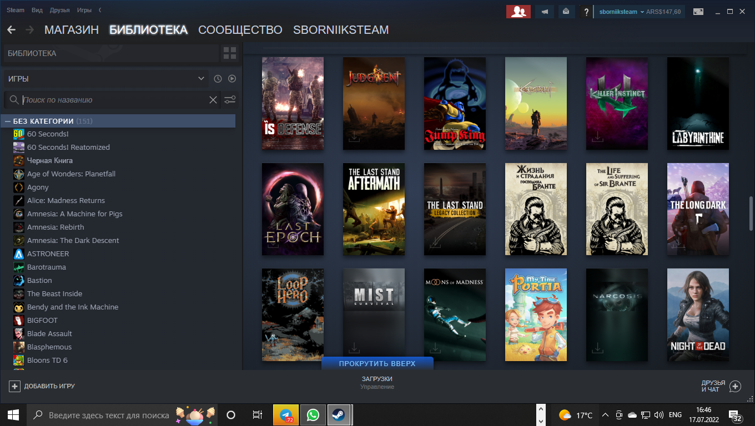This screenshot has height=426, width=755.
Task: Open the Друзья menu
Action: pyautogui.click(x=60, y=11)
